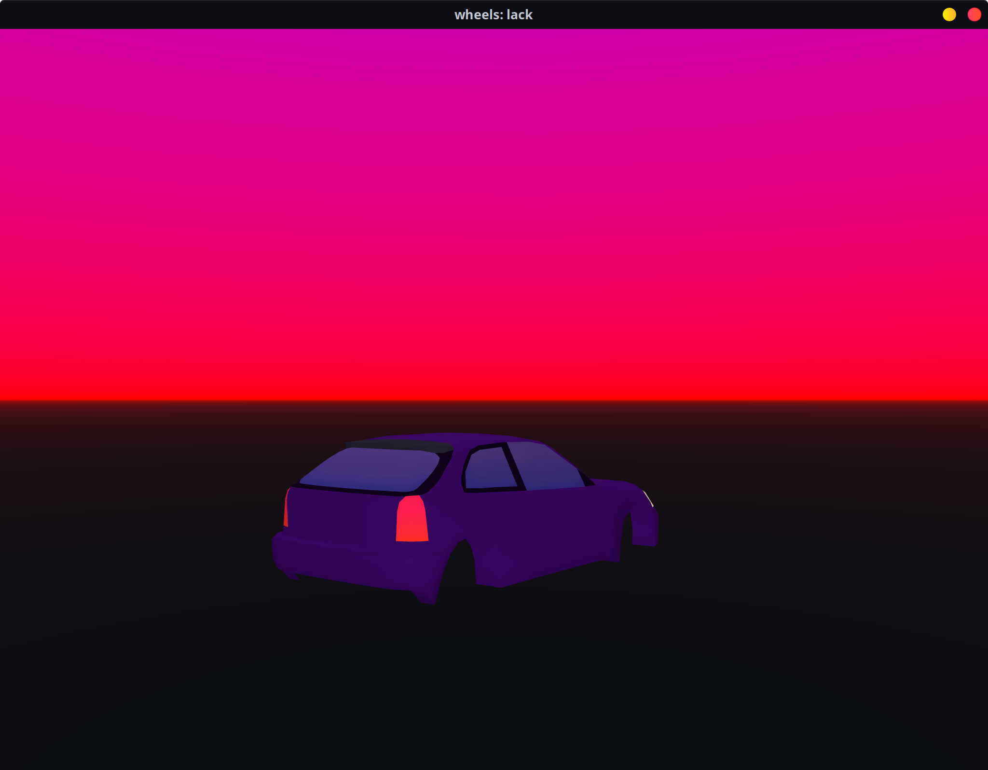Click the car's side door panel
The height and width of the screenshot is (770, 988).
pyautogui.click(x=540, y=526)
